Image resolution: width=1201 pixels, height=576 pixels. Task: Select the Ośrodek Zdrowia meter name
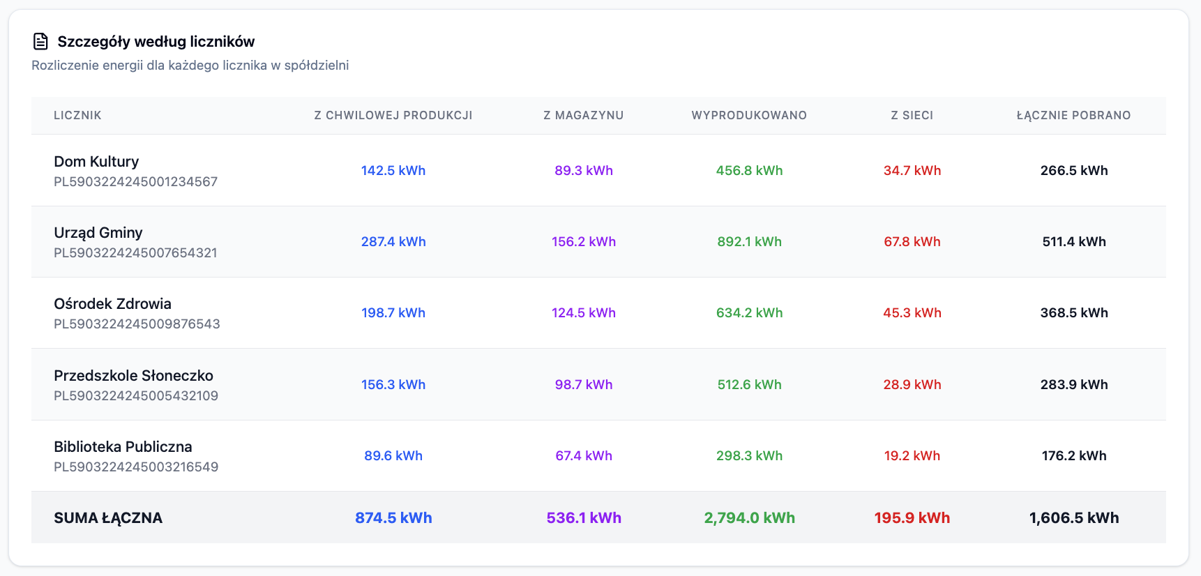112,304
